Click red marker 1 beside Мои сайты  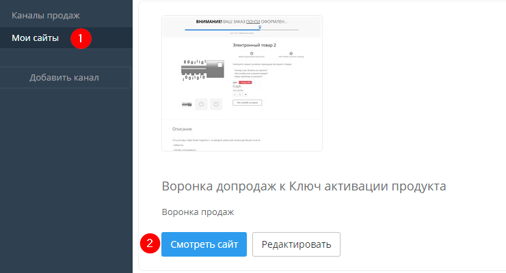(81, 38)
